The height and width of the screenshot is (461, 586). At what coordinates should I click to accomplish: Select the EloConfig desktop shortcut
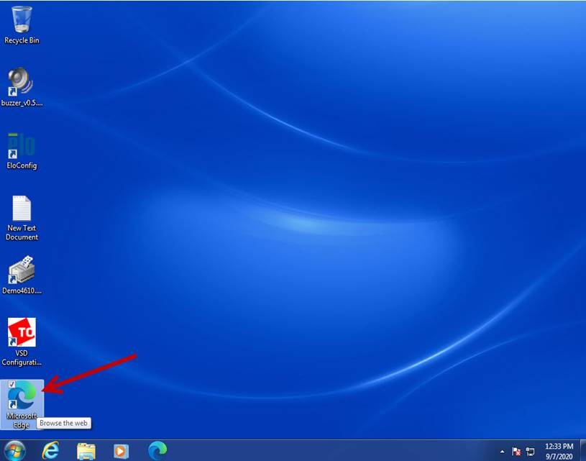click(x=22, y=146)
